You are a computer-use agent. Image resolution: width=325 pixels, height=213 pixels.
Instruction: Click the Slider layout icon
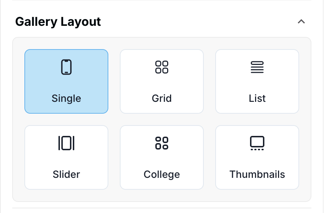[66, 143]
